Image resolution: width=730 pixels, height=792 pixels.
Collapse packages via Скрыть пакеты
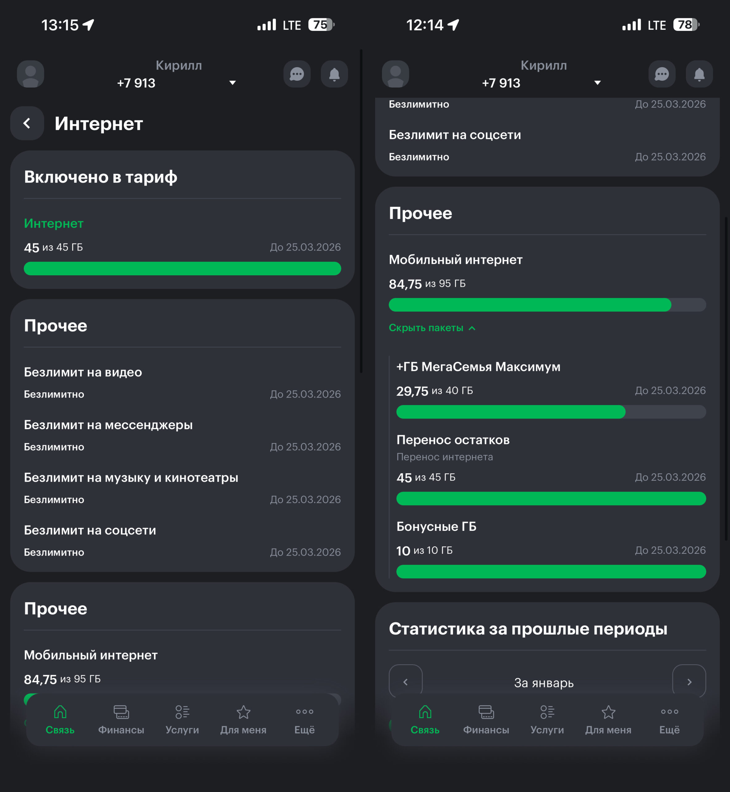coord(432,328)
